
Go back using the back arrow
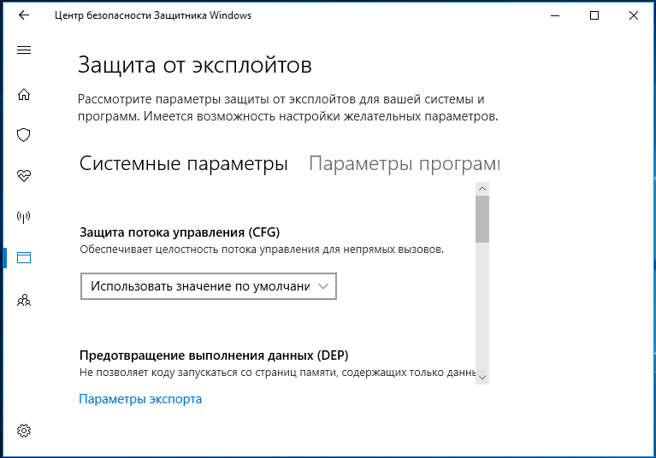coord(24,15)
